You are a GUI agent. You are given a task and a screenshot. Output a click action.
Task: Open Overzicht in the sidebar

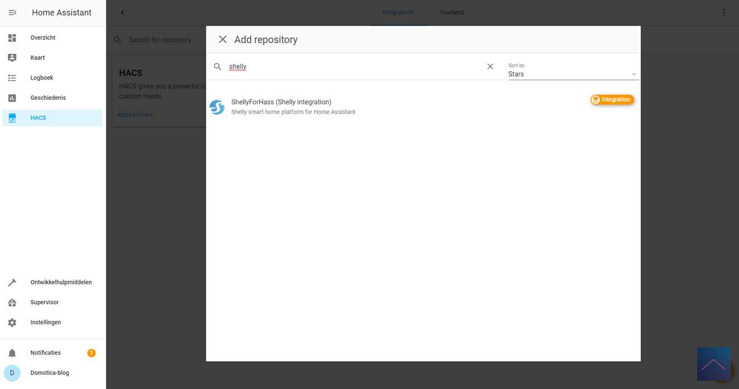coord(52,37)
